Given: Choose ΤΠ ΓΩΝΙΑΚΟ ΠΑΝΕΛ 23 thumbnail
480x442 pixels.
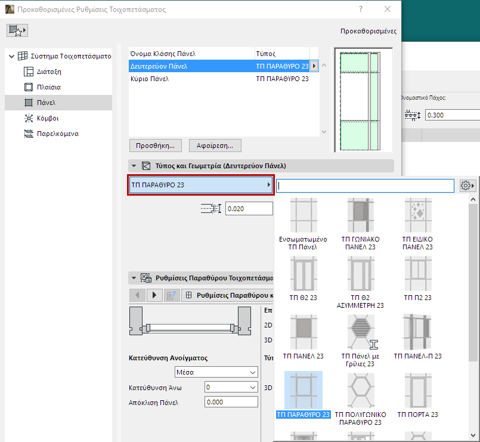Looking at the screenshot, I should tap(361, 215).
